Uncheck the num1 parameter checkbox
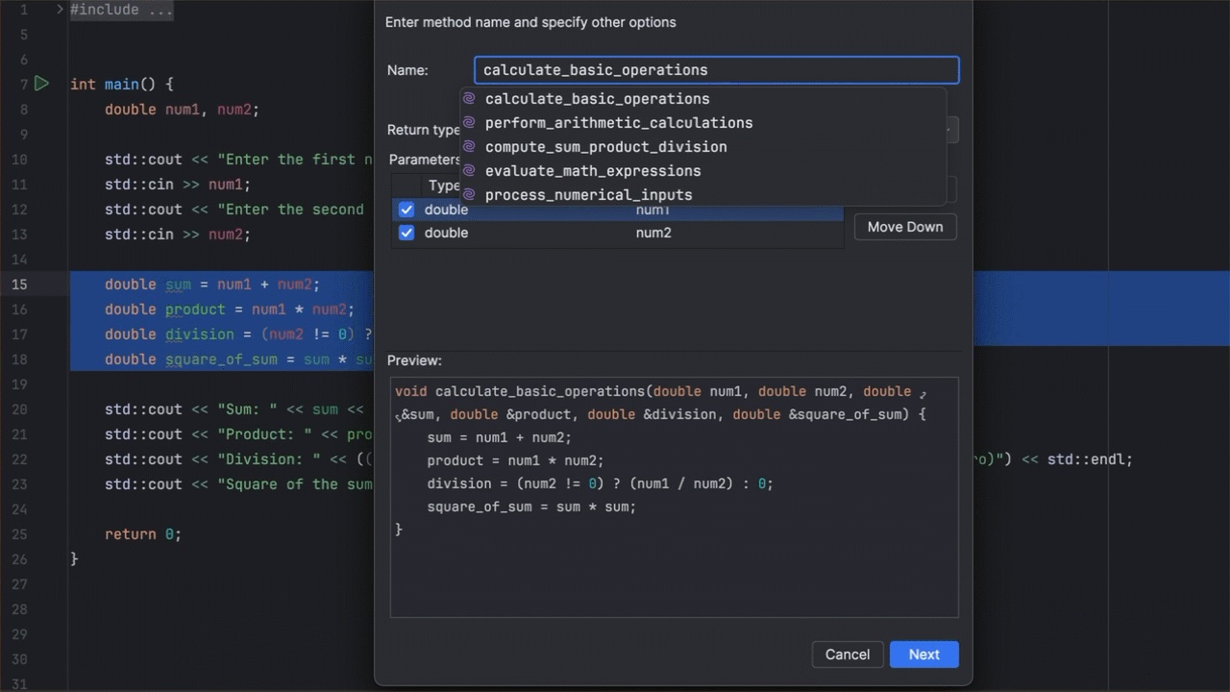Image resolution: width=1230 pixels, height=692 pixels. tap(406, 210)
